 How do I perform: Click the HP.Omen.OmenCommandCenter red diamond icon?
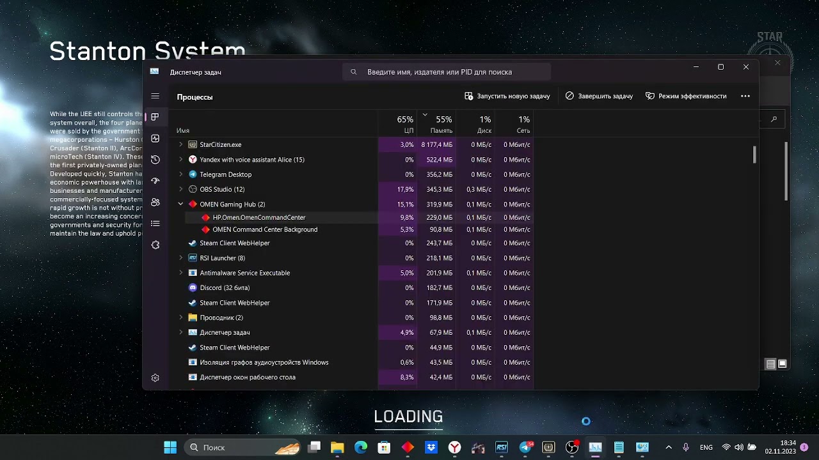click(205, 218)
